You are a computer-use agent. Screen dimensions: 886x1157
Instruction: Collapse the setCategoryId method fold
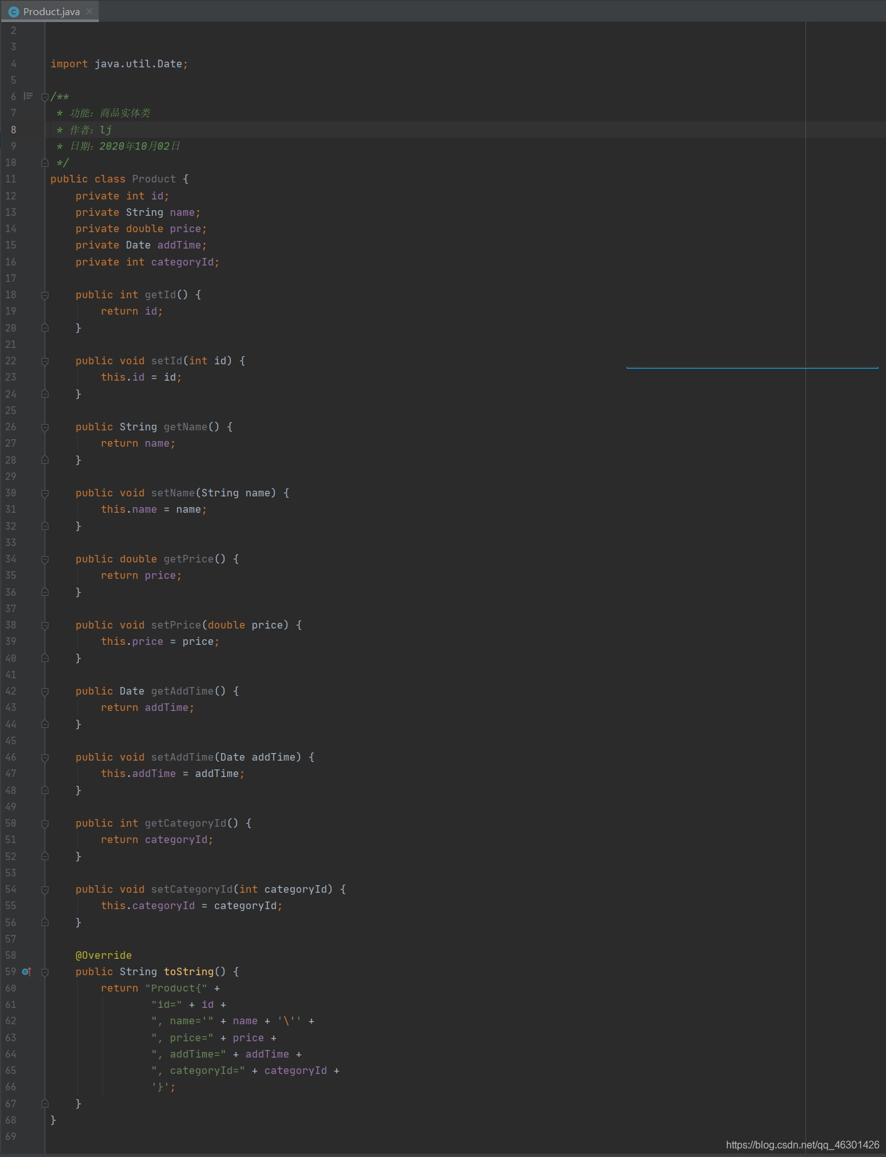(x=45, y=890)
